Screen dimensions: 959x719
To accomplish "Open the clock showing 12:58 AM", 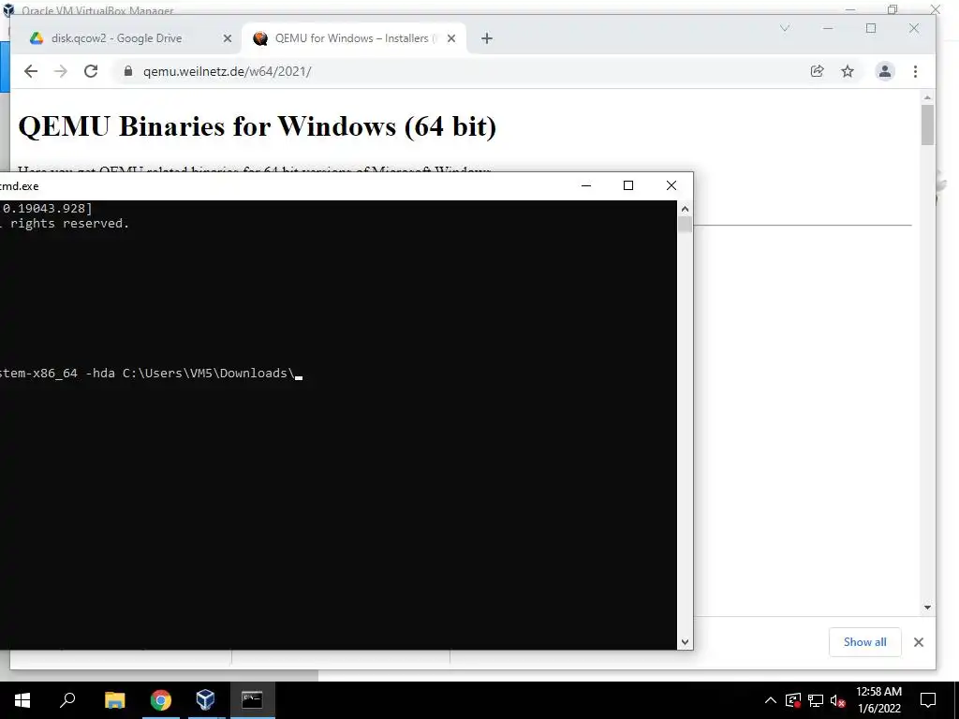I will coord(878,700).
